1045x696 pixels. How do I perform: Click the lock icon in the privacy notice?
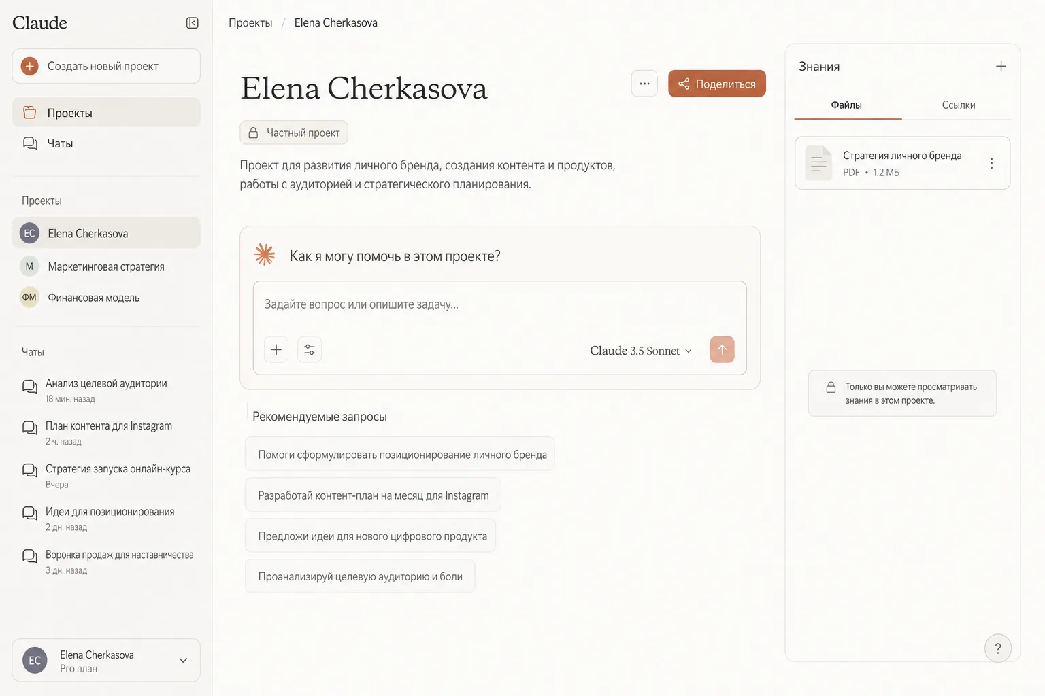coord(831,387)
